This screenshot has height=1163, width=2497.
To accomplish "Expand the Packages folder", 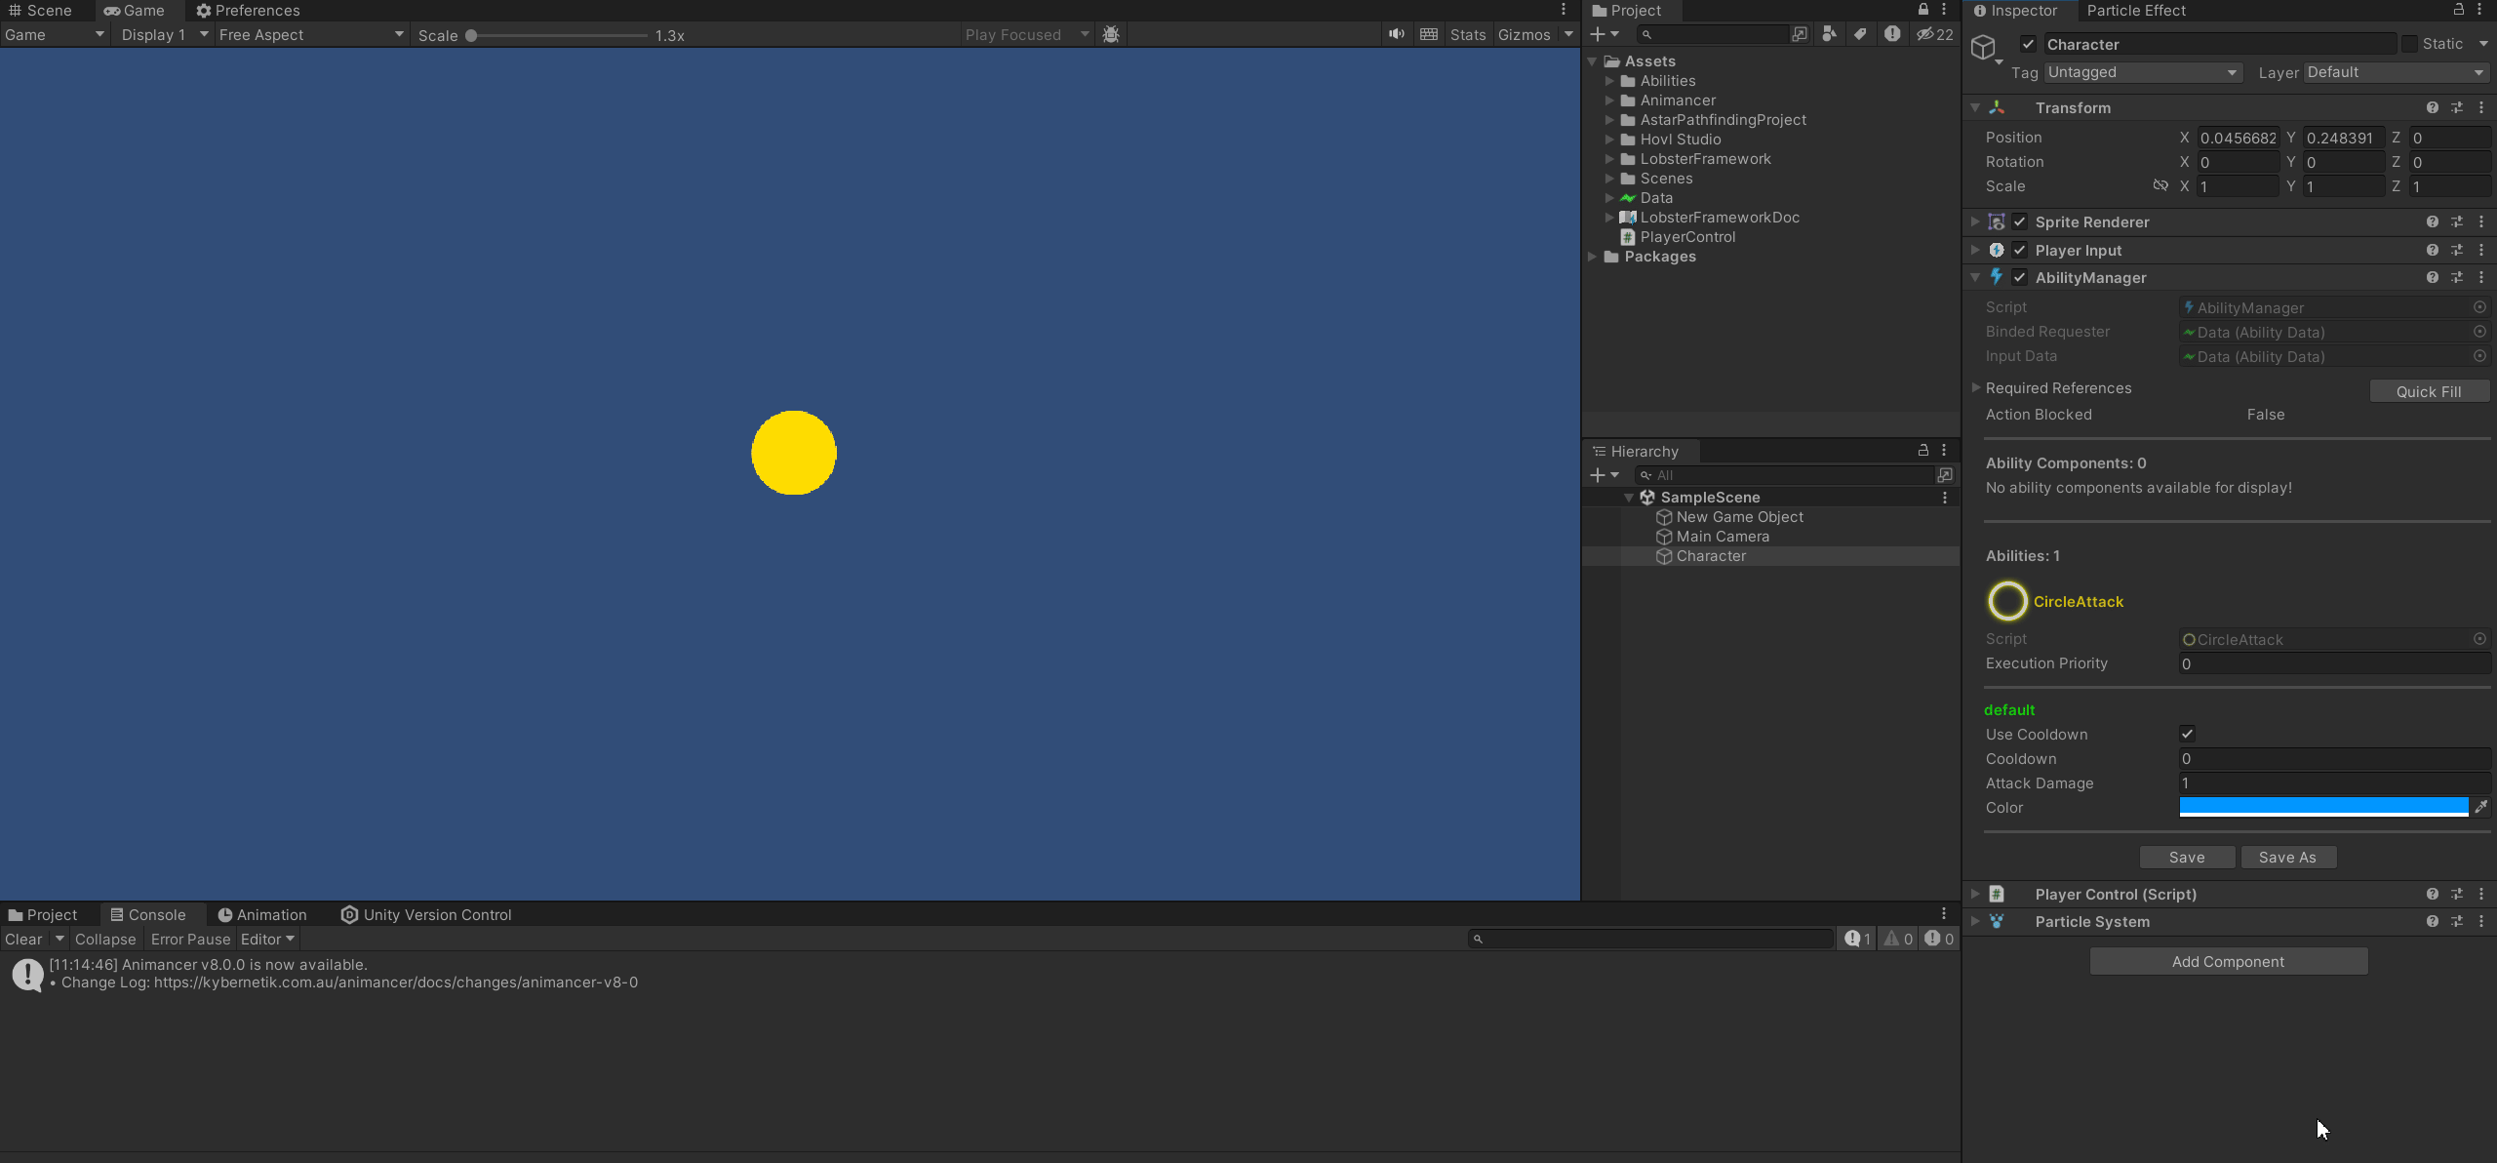I will (x=1593, y=257).
